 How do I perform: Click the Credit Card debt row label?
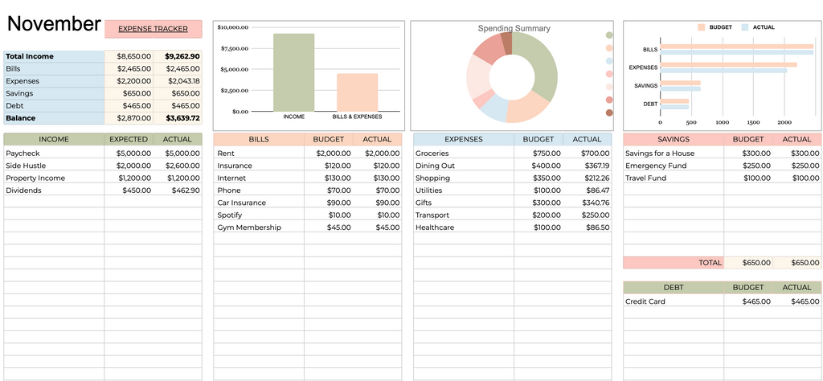coord(645,301)
